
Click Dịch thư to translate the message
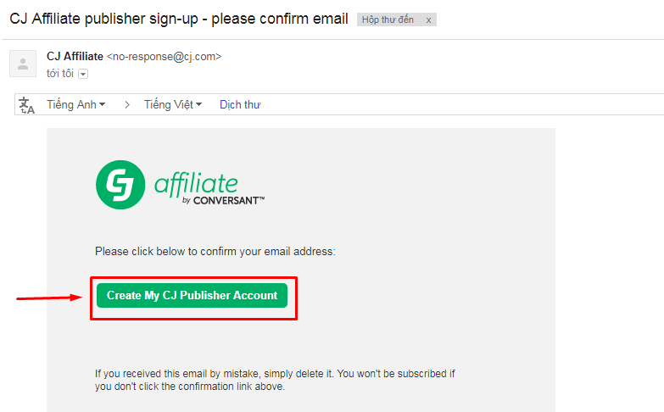pyautogui.click(x=240, y=105)
